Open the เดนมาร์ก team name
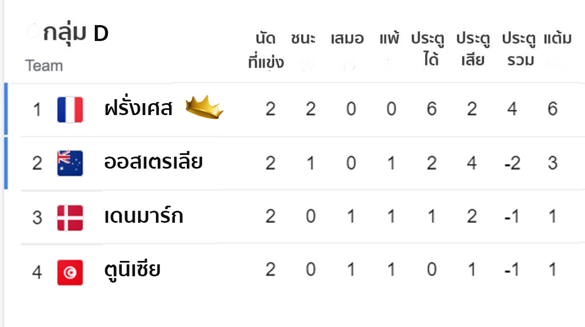 (143, 216)
